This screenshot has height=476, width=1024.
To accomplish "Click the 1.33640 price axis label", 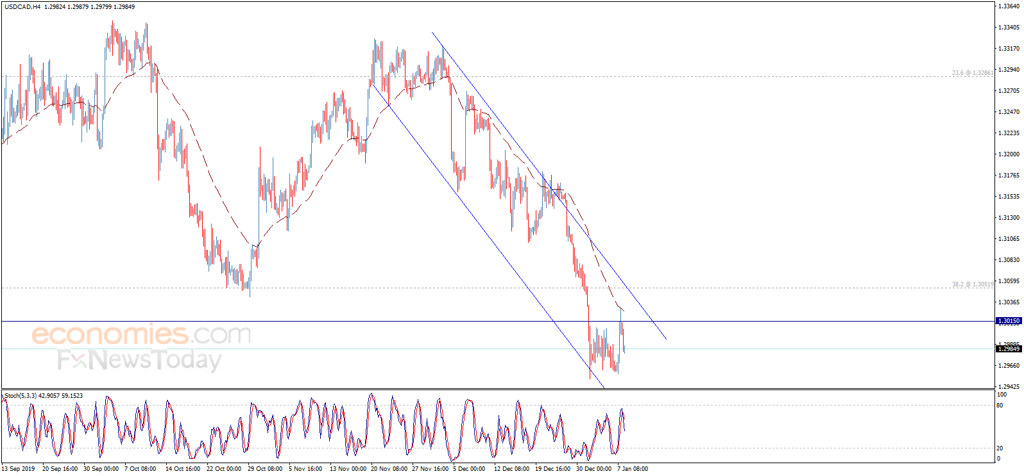I will [1009, 6].
